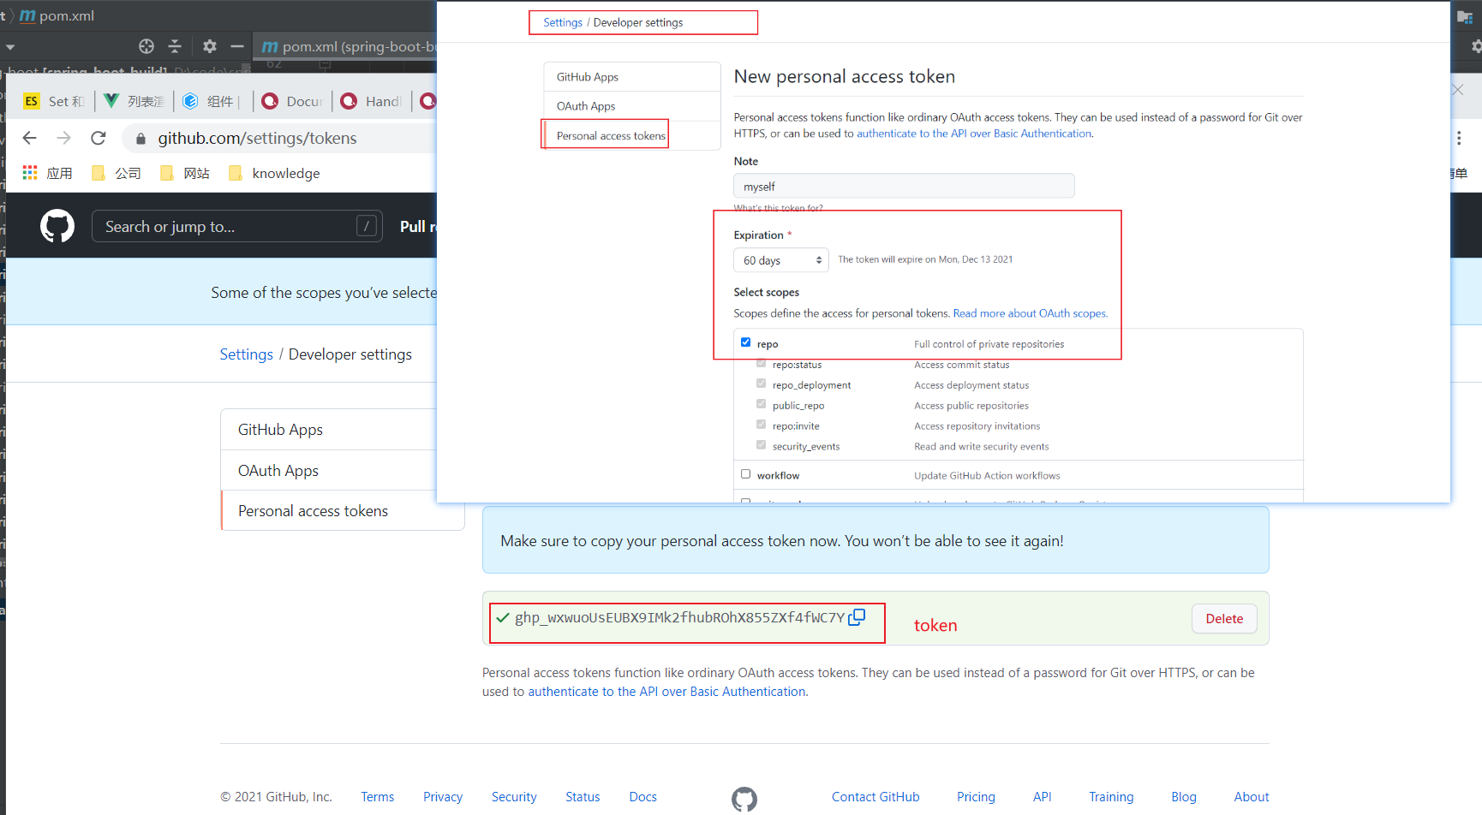This screenshot has width=1482, height=815.
Task: Click the IDE locate target icon
Action: (146, 46)
